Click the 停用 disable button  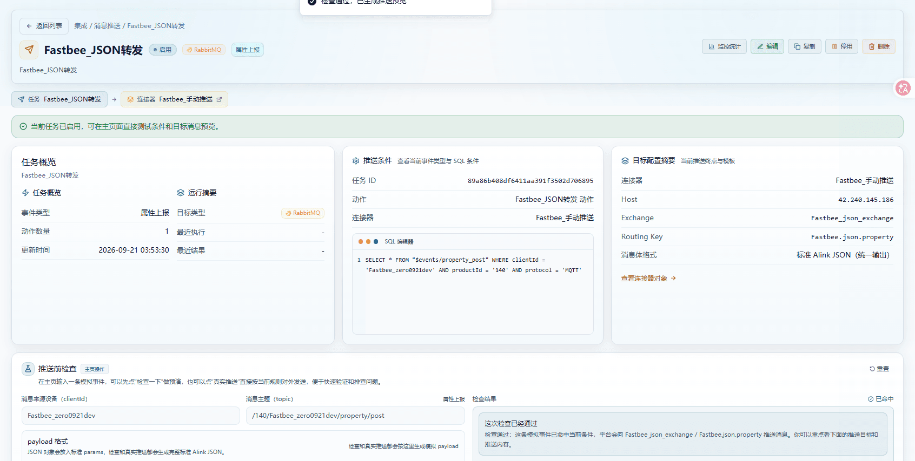point(841,46)
